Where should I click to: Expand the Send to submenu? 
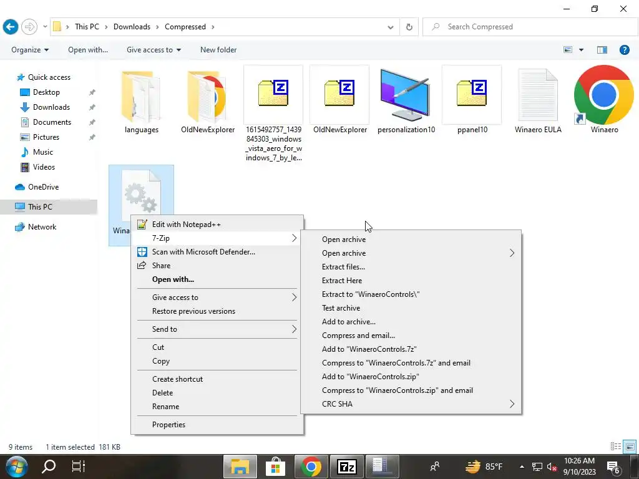pos(217,329)
